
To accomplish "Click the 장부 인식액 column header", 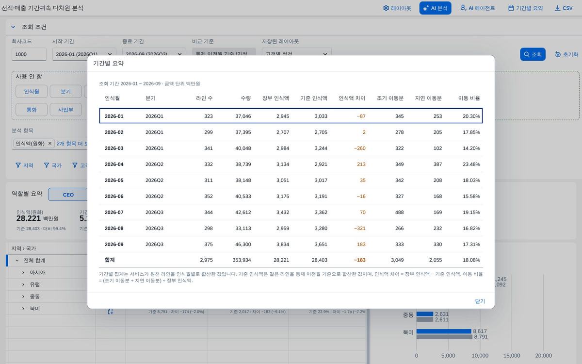I will (275, 98).
